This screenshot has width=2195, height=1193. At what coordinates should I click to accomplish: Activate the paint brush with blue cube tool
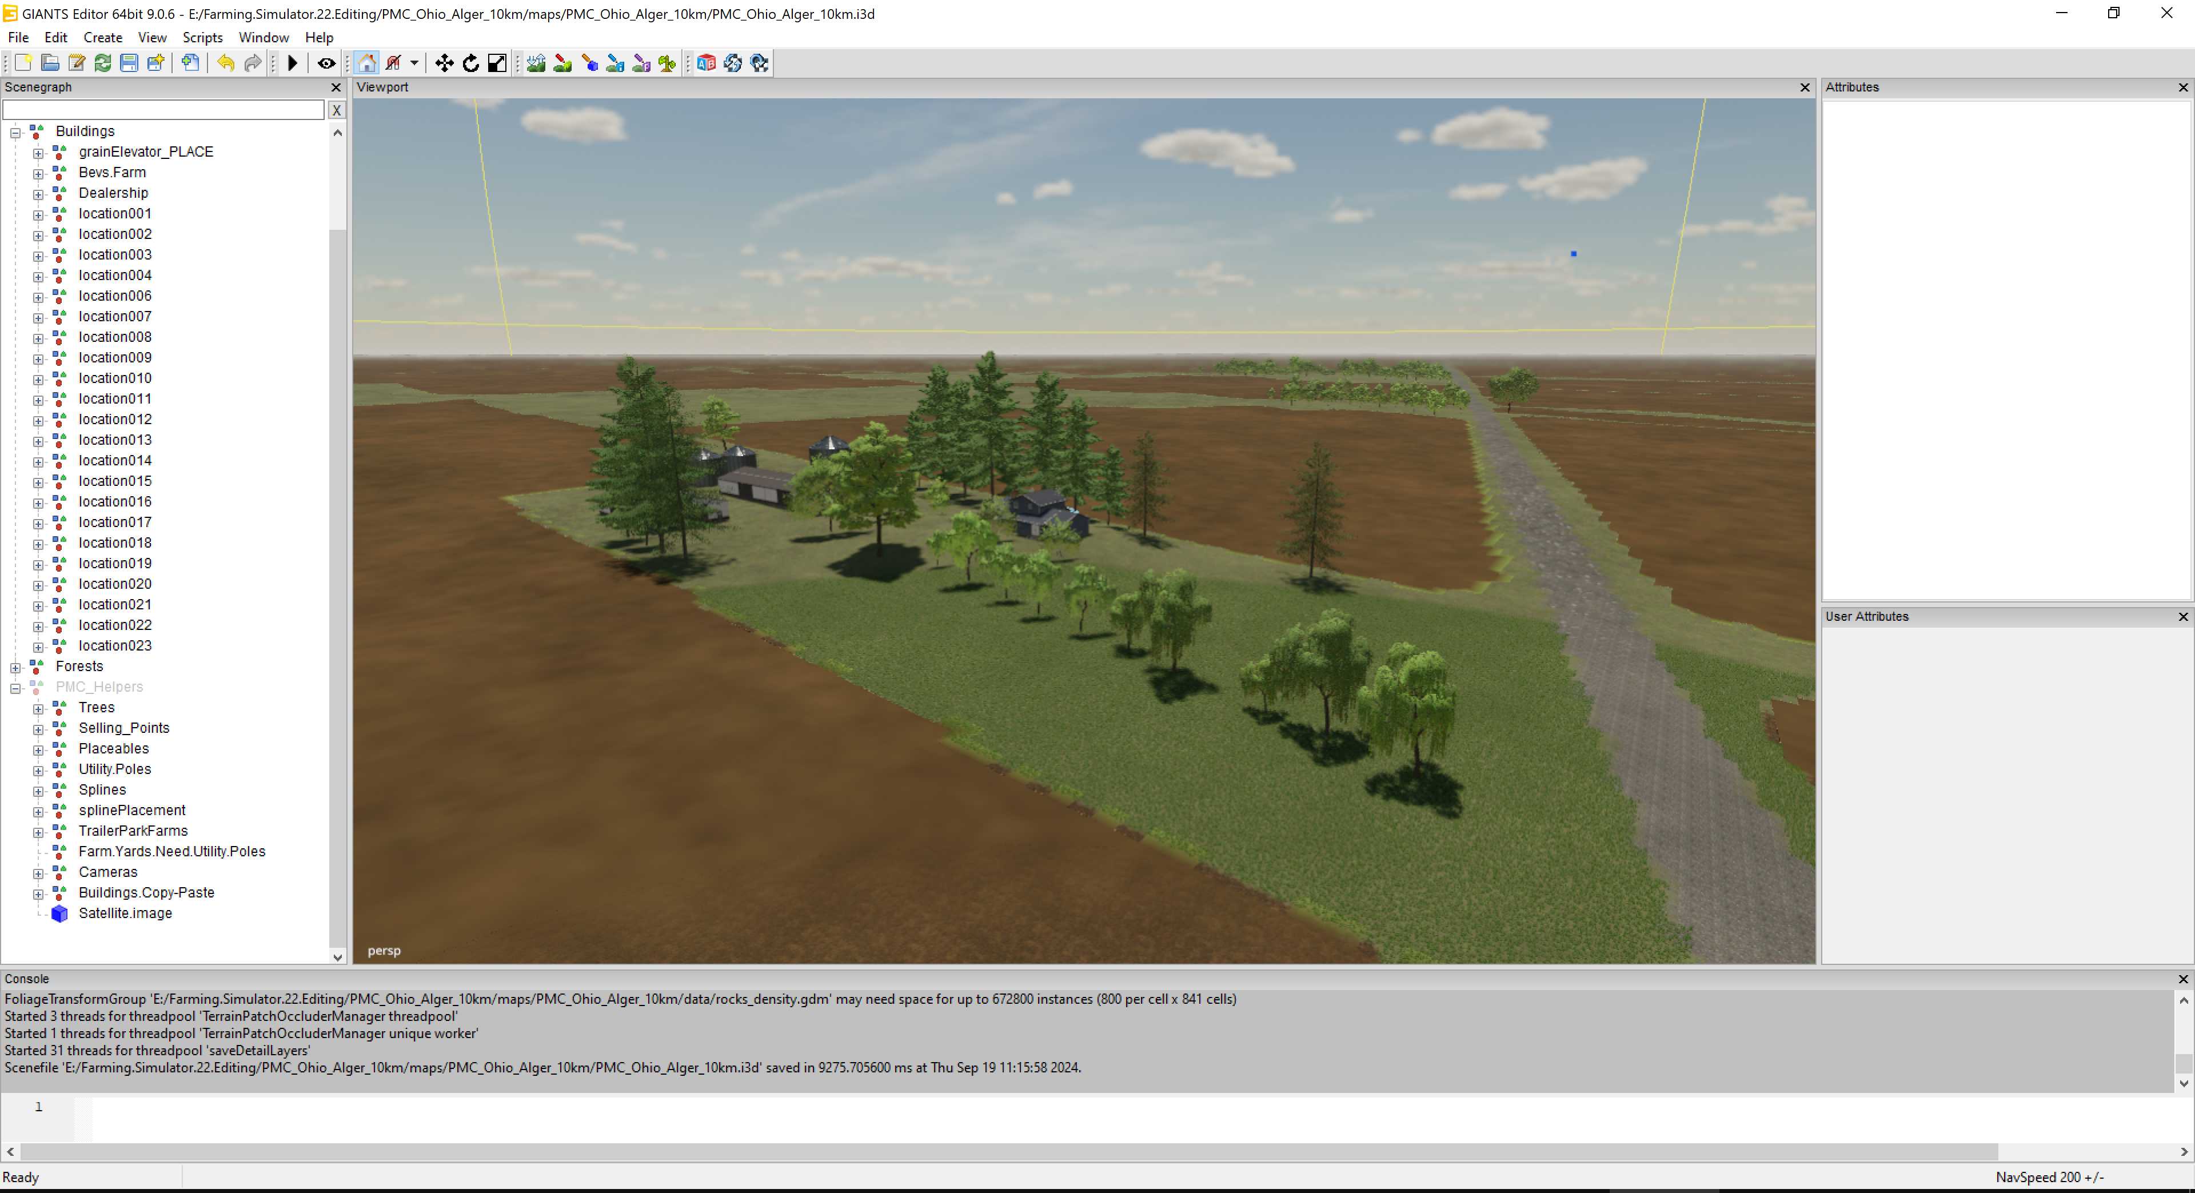(x=589, y=63)
